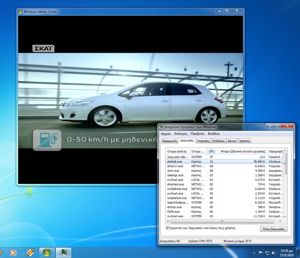Screen dimensions: 300x258
Task: Switch to the 'Υπηρεσίες' tab
Action: pyautogui.click(x=203, y=141)
